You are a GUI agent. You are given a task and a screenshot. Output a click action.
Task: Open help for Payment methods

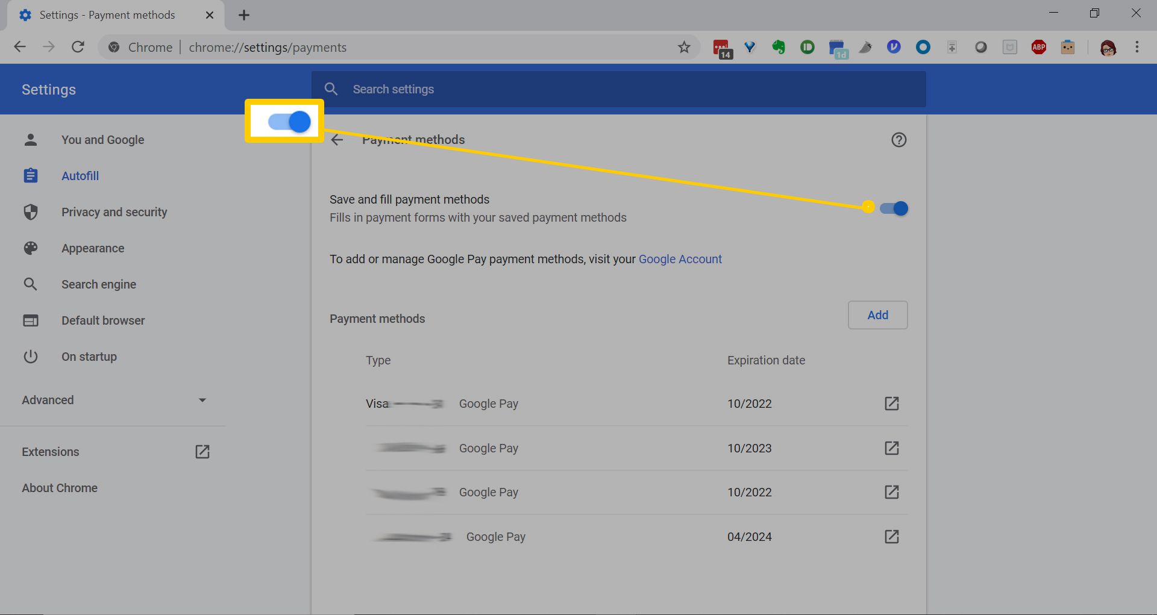pos(898,140)
